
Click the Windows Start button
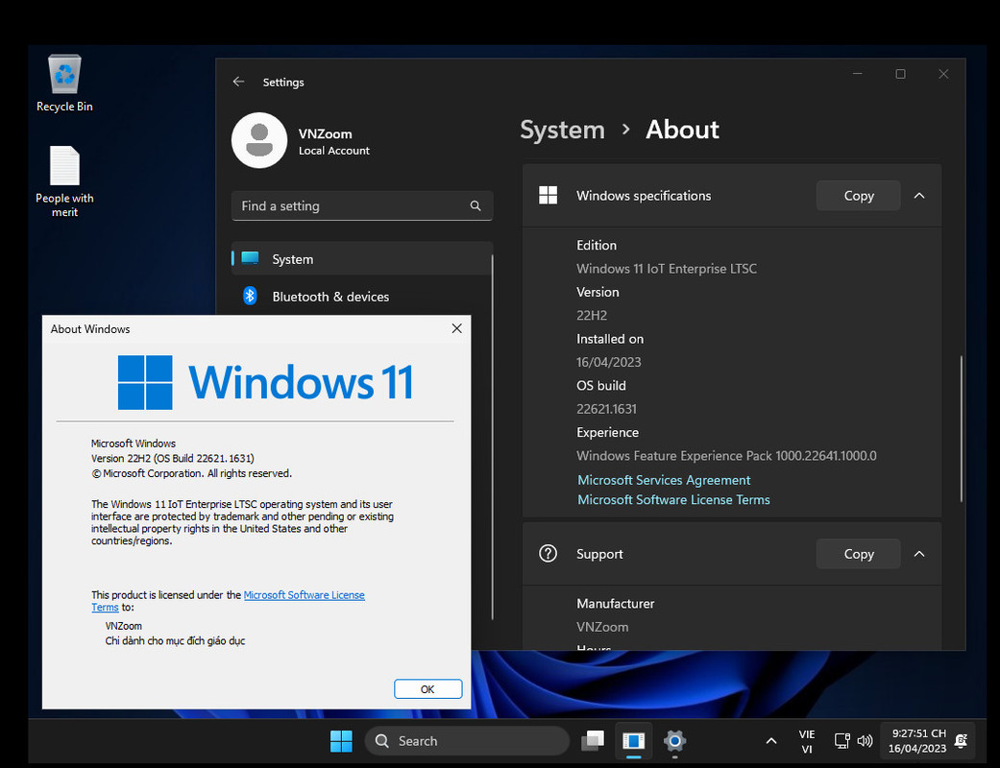[x=341, y=741]
